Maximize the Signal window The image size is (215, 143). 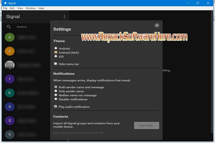[198, 3]
